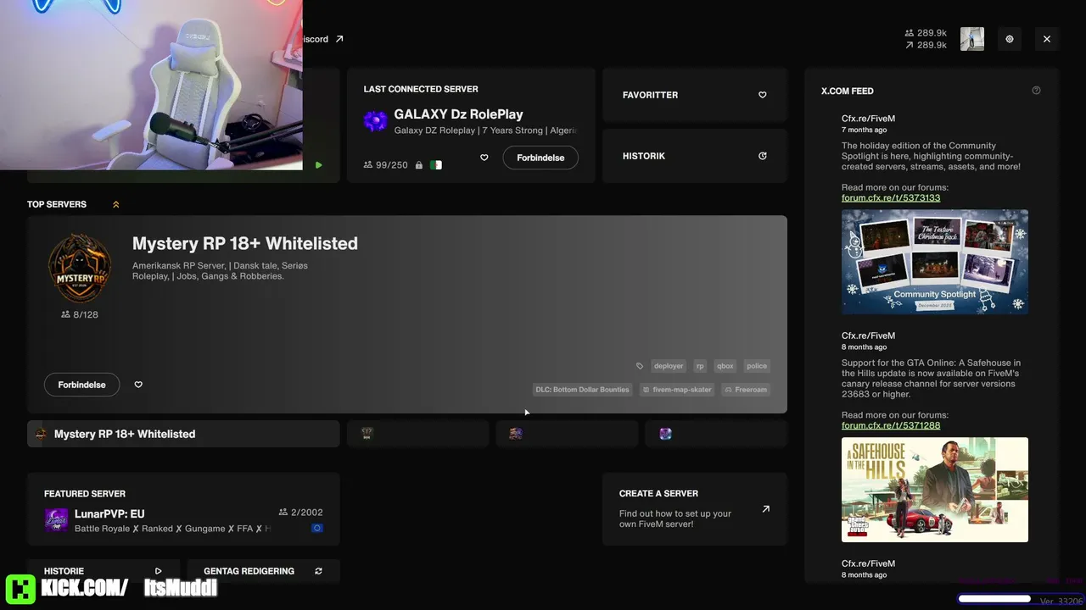Open the Create a Server card
This screenshot has height=610, width=1086.
tap(695, 508)
